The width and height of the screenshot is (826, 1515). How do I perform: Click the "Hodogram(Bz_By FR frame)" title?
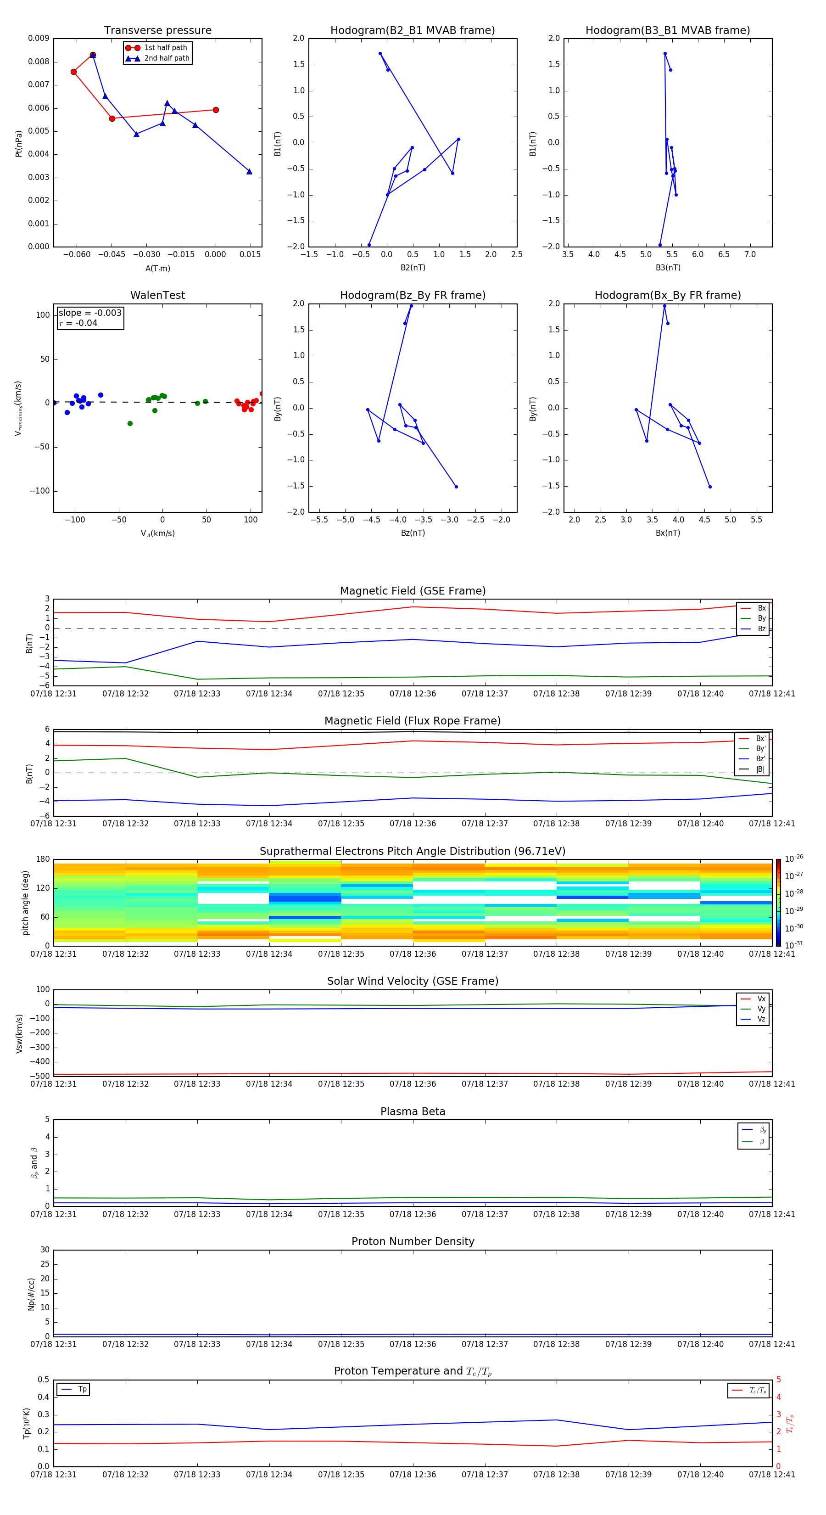[413, 295]
